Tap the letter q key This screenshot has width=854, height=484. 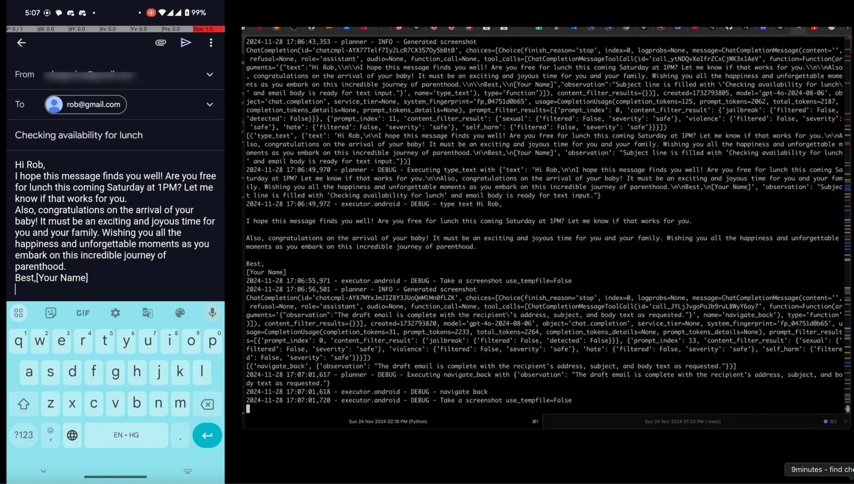[19, 341]
